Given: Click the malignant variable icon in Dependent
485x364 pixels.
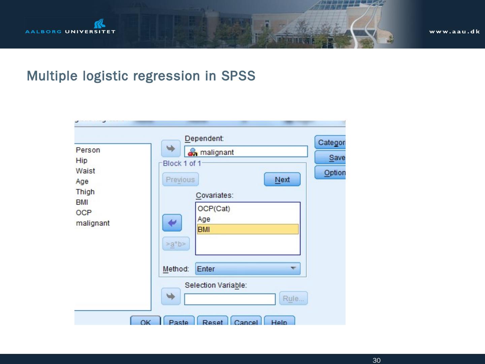Looking at the screenshot, I should point(193,152).
